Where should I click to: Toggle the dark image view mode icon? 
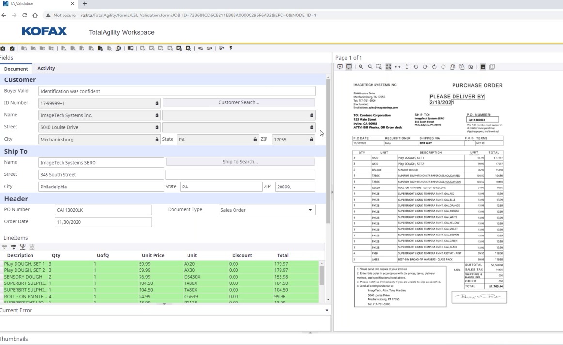pos(483,67)
